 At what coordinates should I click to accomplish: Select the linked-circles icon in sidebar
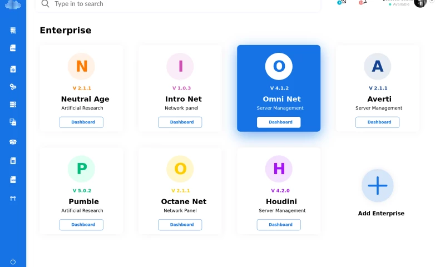[x=13, y=87]
